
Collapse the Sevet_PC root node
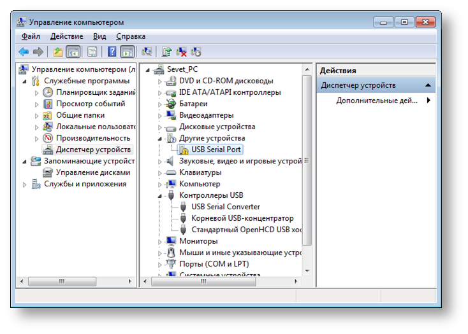pos(148,70)
